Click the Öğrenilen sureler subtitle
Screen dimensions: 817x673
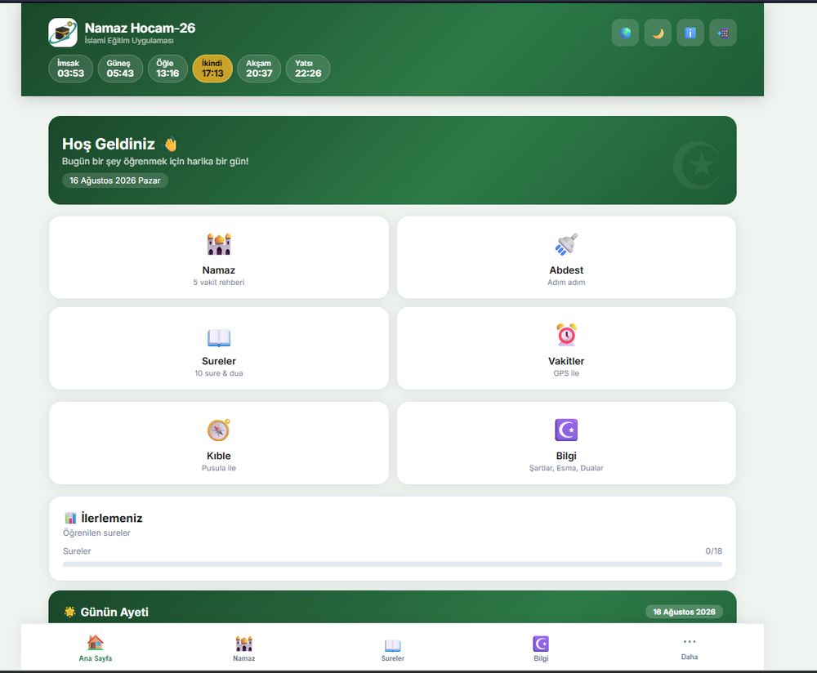click(96, 533)
